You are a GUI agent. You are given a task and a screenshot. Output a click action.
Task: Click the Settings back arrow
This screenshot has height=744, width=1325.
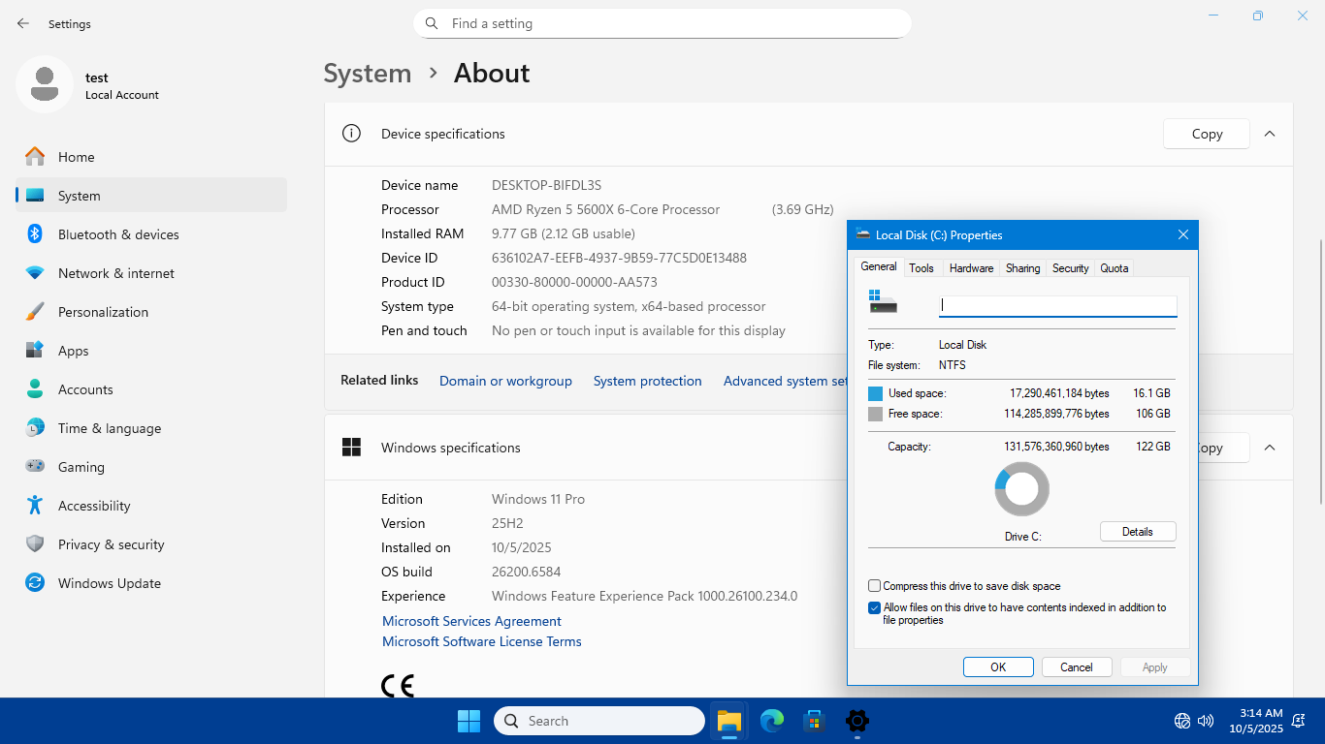pos(23,23)
